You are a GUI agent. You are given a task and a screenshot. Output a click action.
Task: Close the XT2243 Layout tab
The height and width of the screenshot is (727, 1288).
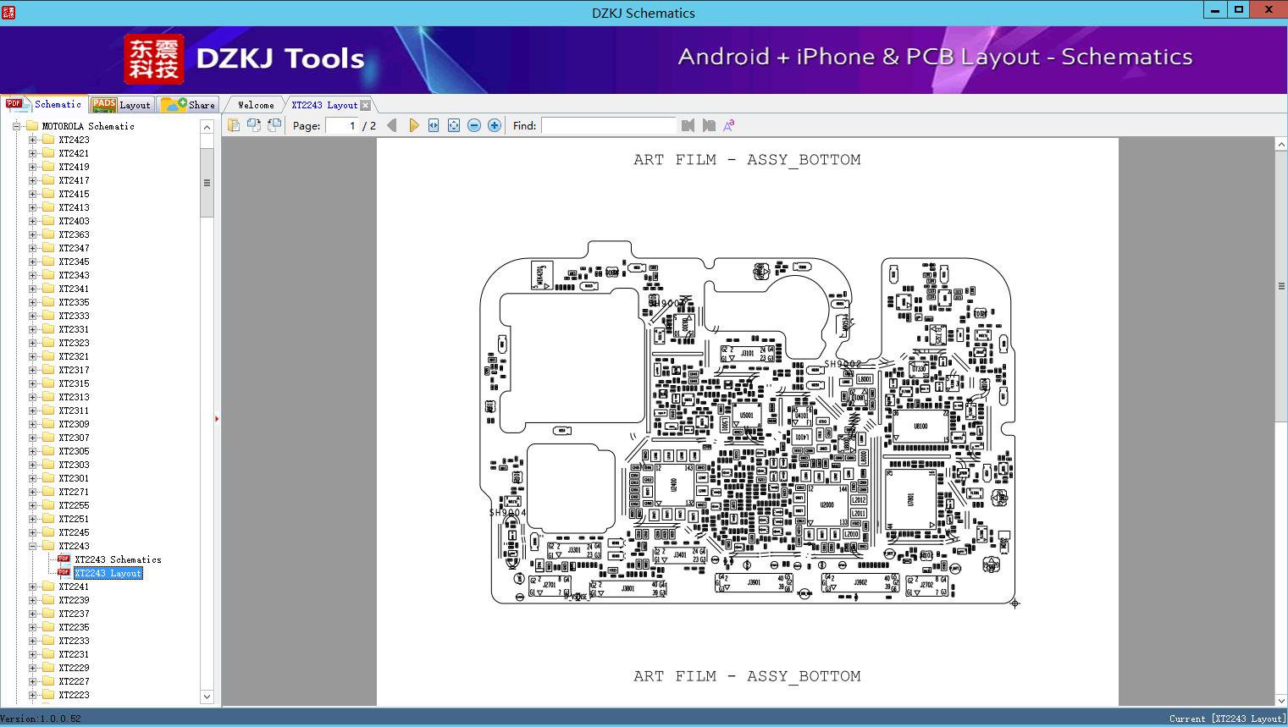[x=365, y=105]
